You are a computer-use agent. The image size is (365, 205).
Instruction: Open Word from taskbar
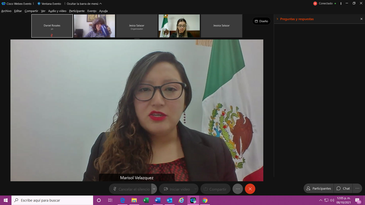[158, 200]
